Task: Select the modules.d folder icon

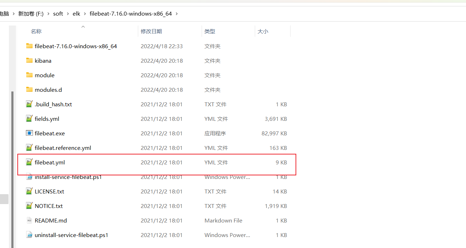Action: (29, 90)
